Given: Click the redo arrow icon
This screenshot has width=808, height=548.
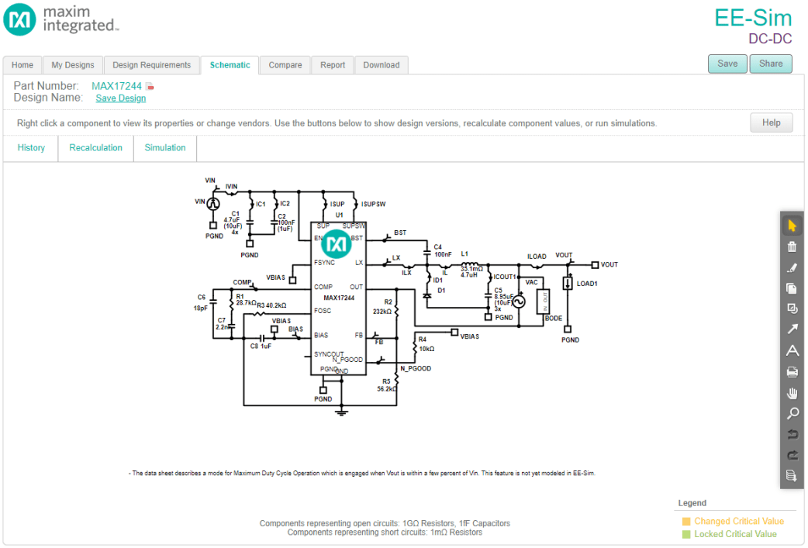Looking at the screenshot, I should click(x=792, y=455).
